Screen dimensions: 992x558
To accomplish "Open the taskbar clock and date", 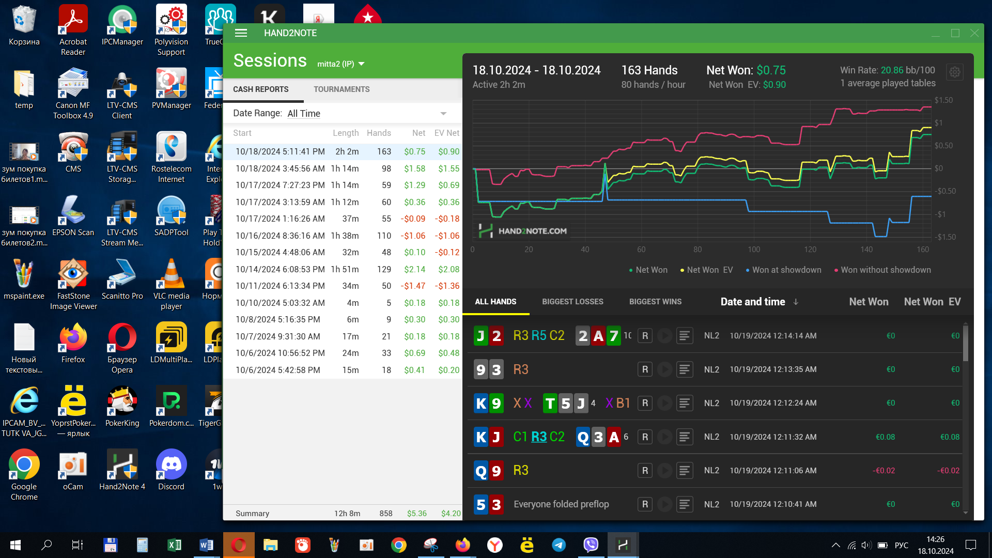I will pos(935,545).
